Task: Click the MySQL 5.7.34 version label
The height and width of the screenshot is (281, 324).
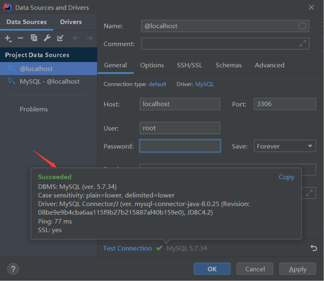Action: pos(187,248)
